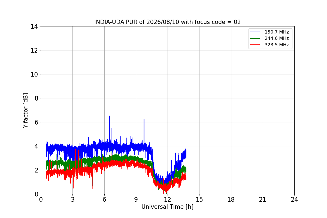Select the 150.7 MHz legend label
Viewport: 327px width, 218px height.
click(x=277, y=32)
